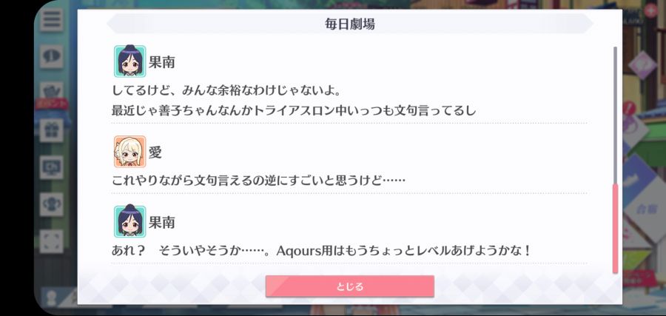Select the line mentioning Aqours用
The width and height of the screenshot is (666, 316).
(321, 251)
